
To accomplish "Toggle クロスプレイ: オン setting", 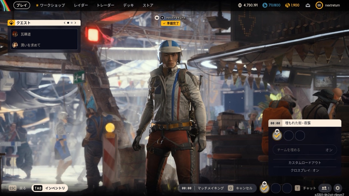I will tap(305, 170).
